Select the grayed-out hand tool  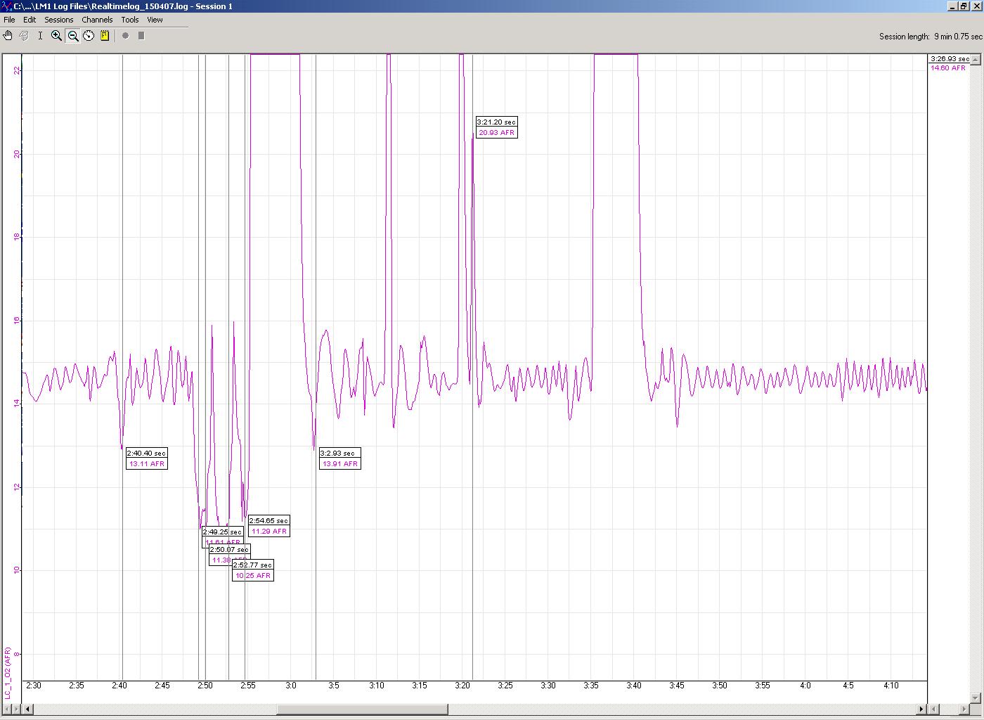(24, 36)
